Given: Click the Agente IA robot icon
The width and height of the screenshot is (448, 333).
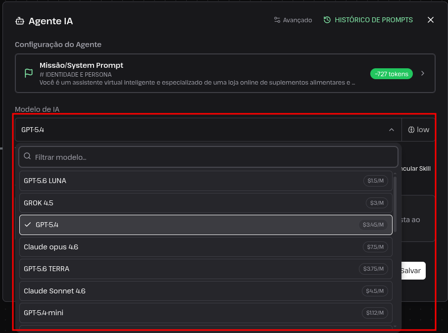Looking at the screenshot, I should pyautogui.click(x=20, y=21).
